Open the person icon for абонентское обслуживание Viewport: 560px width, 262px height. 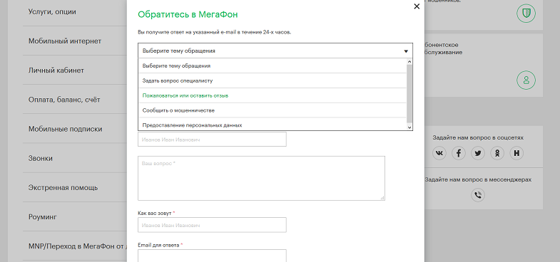[526, 80]
